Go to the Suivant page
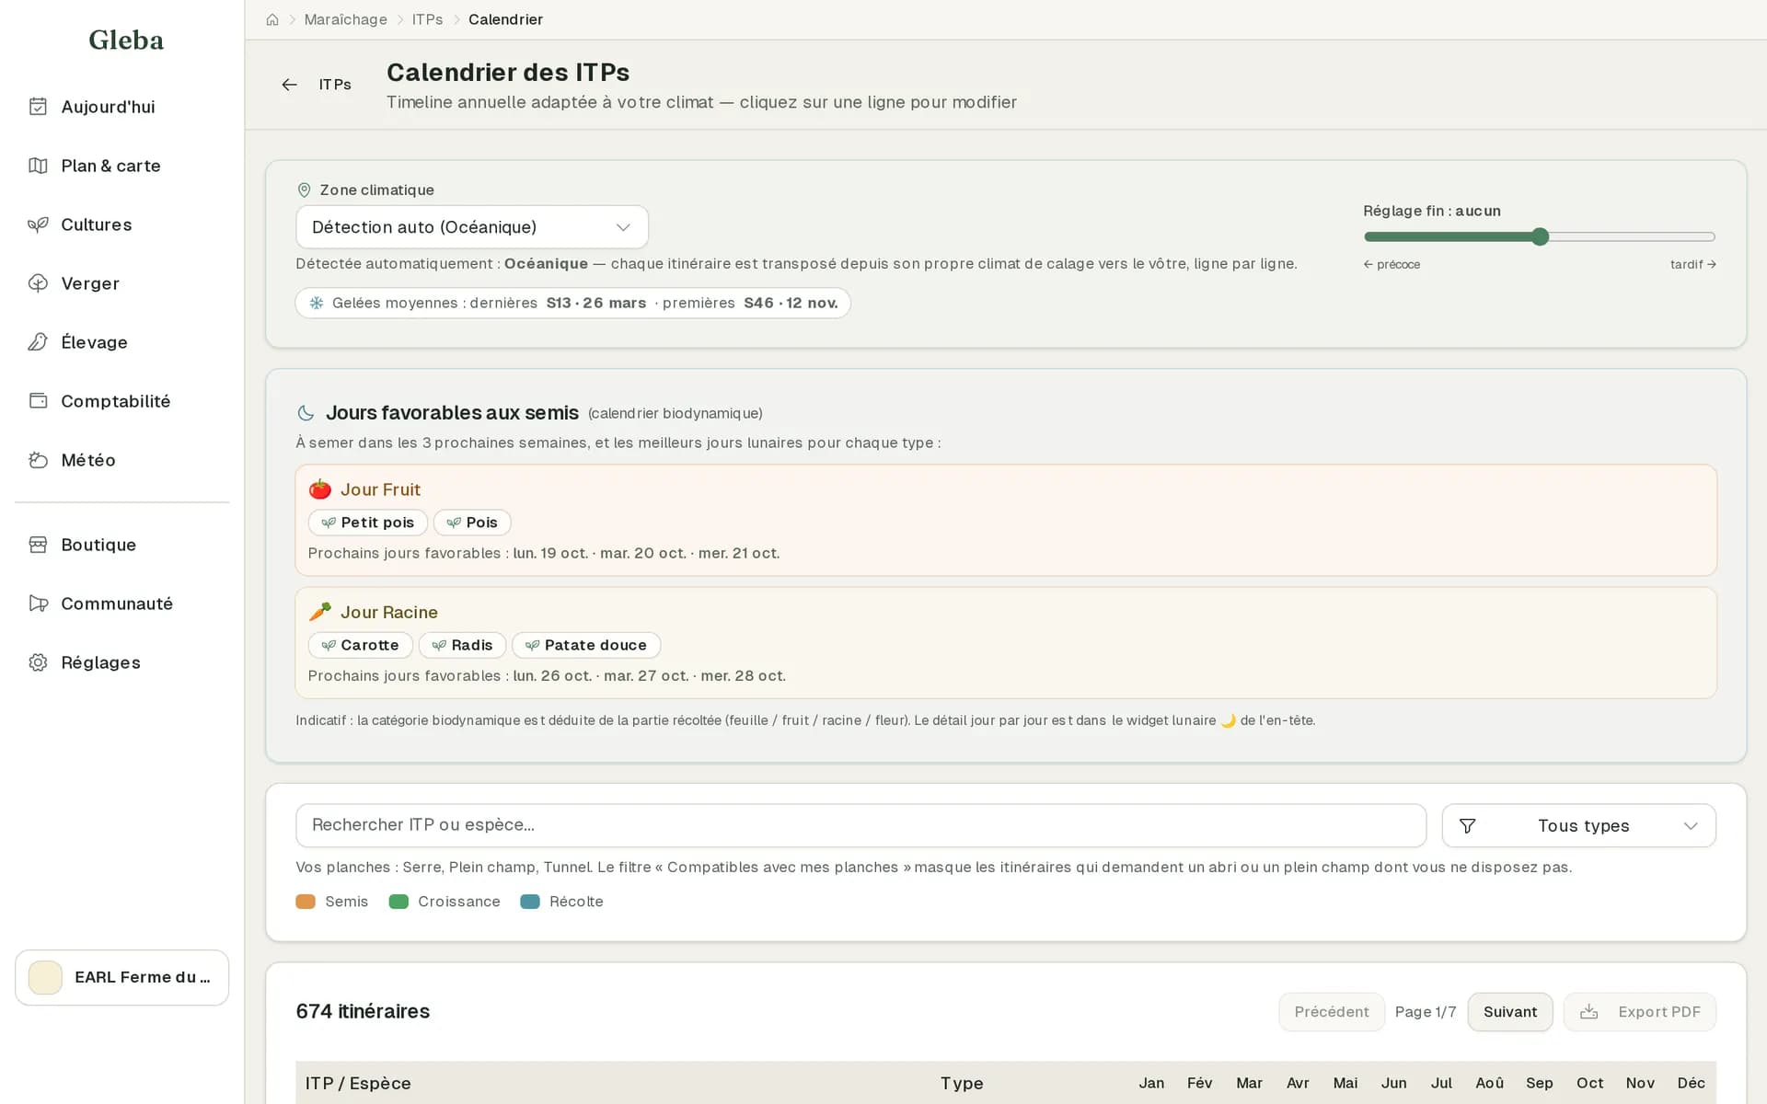 click(1510, 1012)
